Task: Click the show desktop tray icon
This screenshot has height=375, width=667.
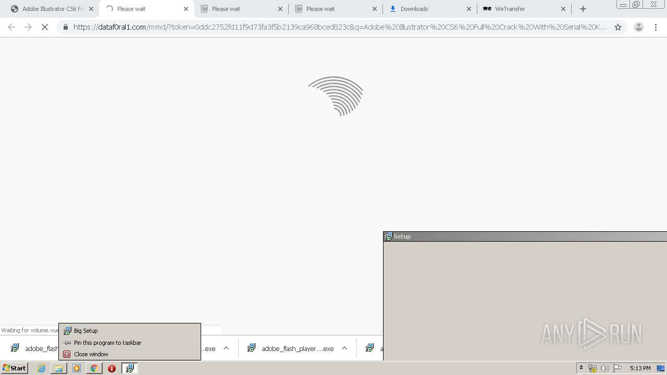Action: 661,368
